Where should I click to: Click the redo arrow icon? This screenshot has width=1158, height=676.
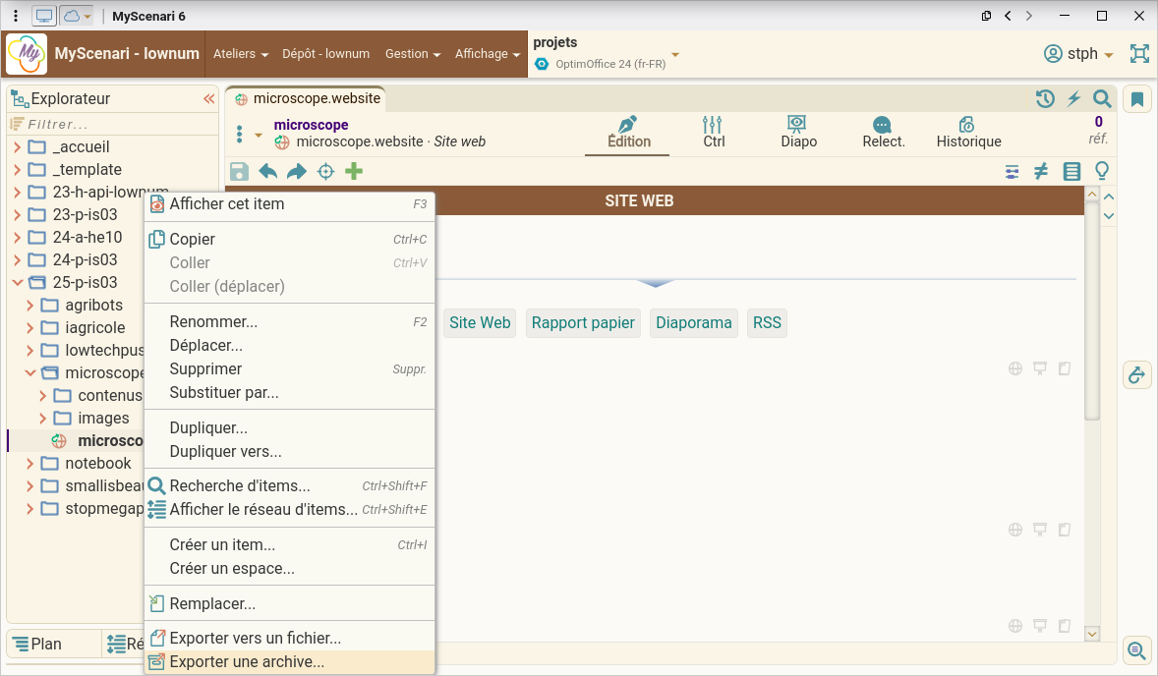(296, 172)
